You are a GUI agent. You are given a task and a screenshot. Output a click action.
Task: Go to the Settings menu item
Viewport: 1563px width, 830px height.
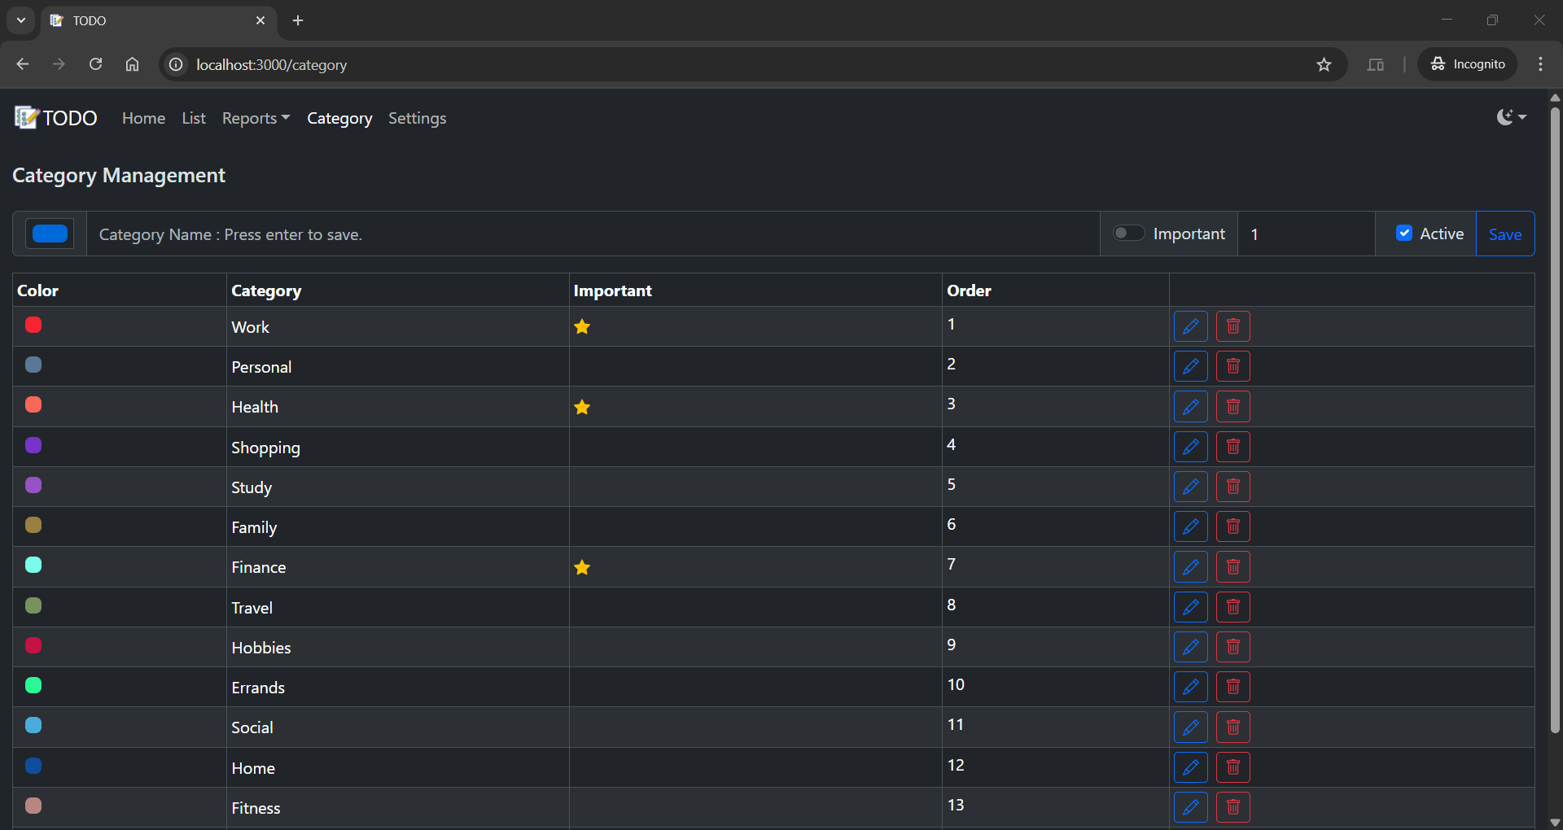pyautogui.click(x=417, y=118)
